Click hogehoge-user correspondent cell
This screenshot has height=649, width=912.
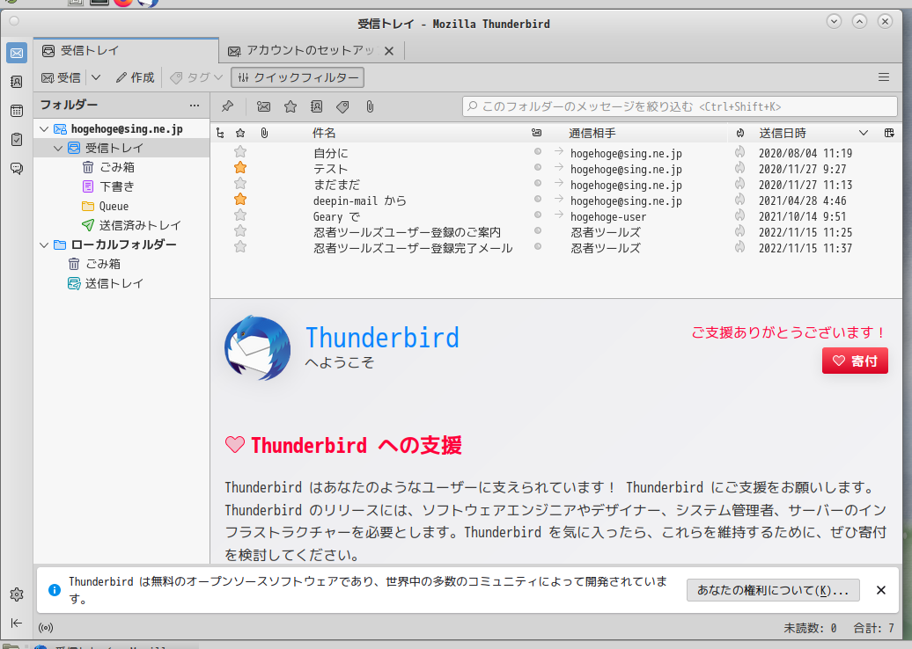(x=607, y=216)
